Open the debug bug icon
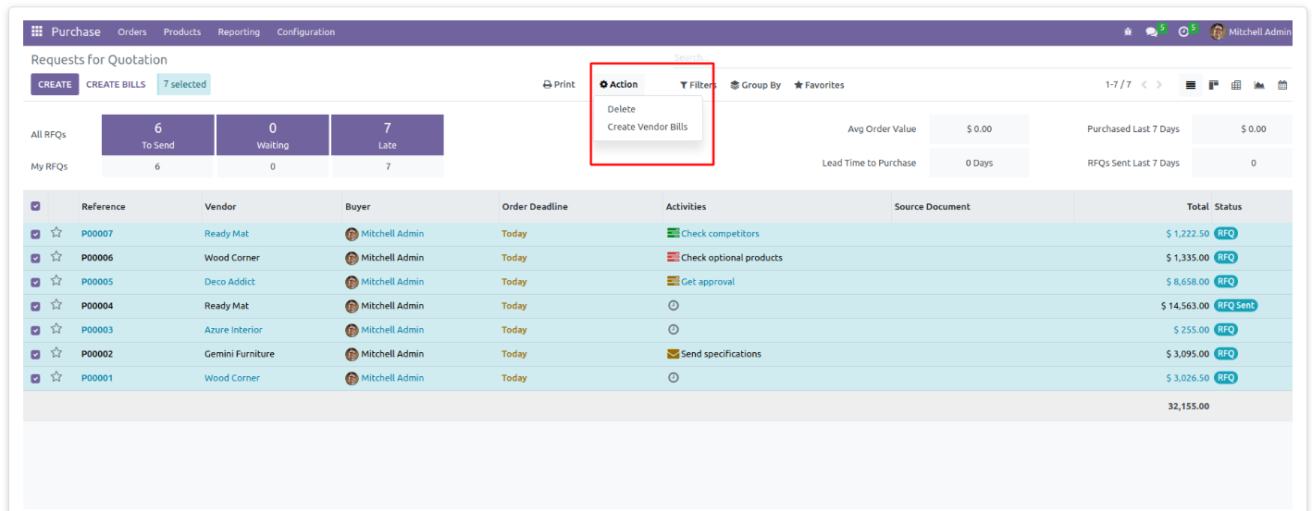This screenshot has width=1312, height=511. [1128, 31]
